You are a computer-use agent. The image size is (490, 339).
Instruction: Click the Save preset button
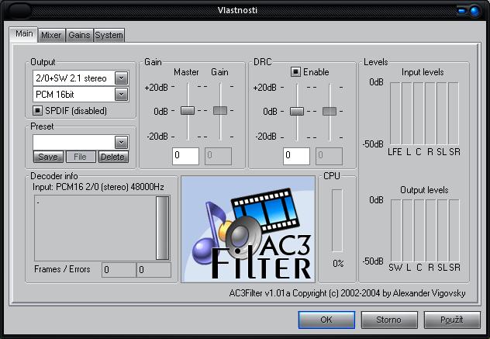(48, 157)
